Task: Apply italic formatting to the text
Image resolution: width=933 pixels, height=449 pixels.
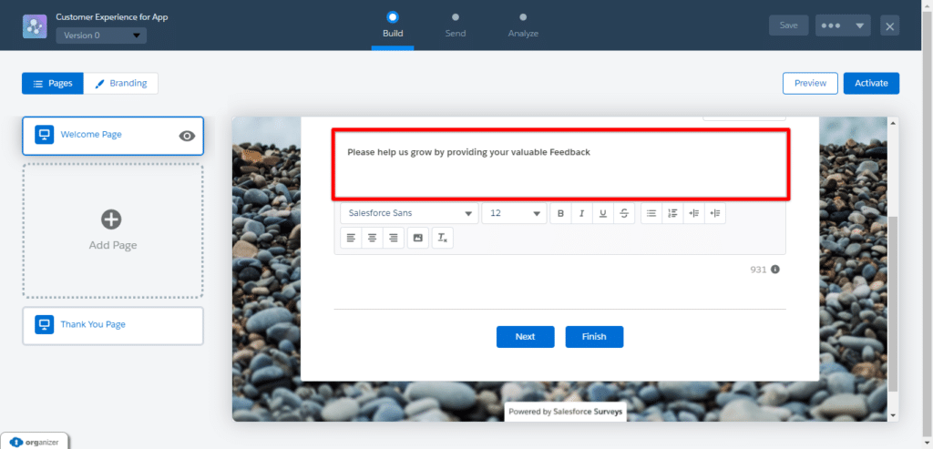Action: pos(581,213)
